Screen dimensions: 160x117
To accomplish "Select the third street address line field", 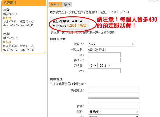I will 113,101.
